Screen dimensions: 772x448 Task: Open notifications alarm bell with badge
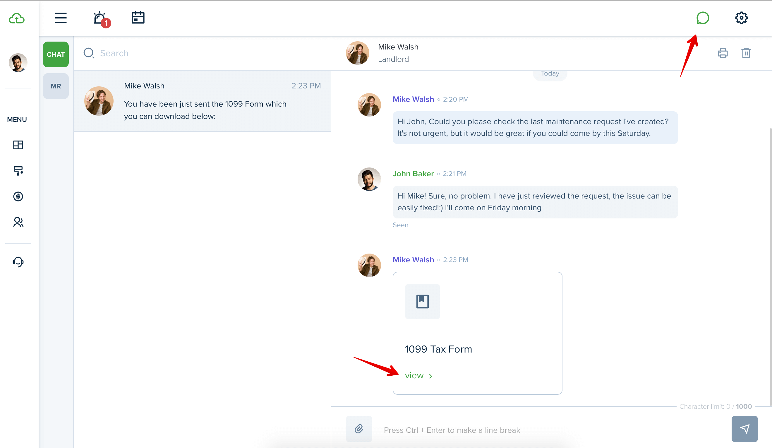[101, 19]
